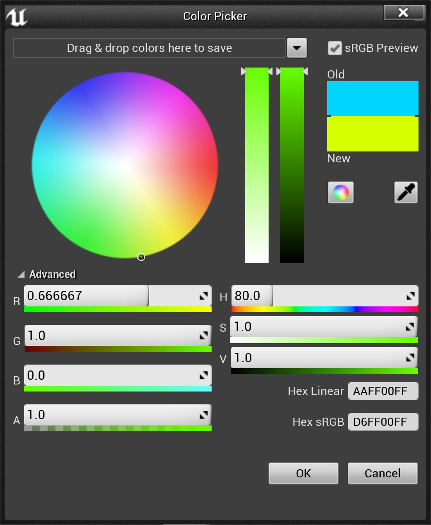Click the Hex Linear input field

pyautogui.click(x=383, y=391)
